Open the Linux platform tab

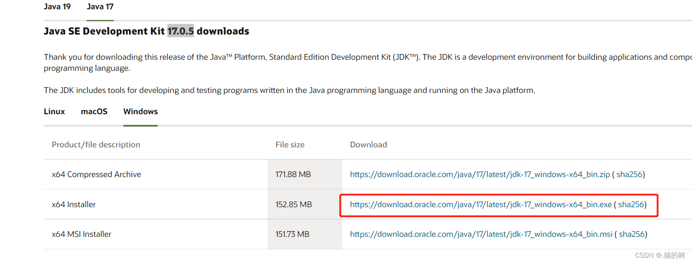(54, 112)
